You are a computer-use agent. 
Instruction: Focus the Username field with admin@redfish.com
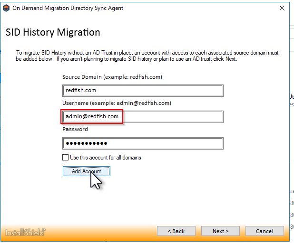click(x=143, y=117)
